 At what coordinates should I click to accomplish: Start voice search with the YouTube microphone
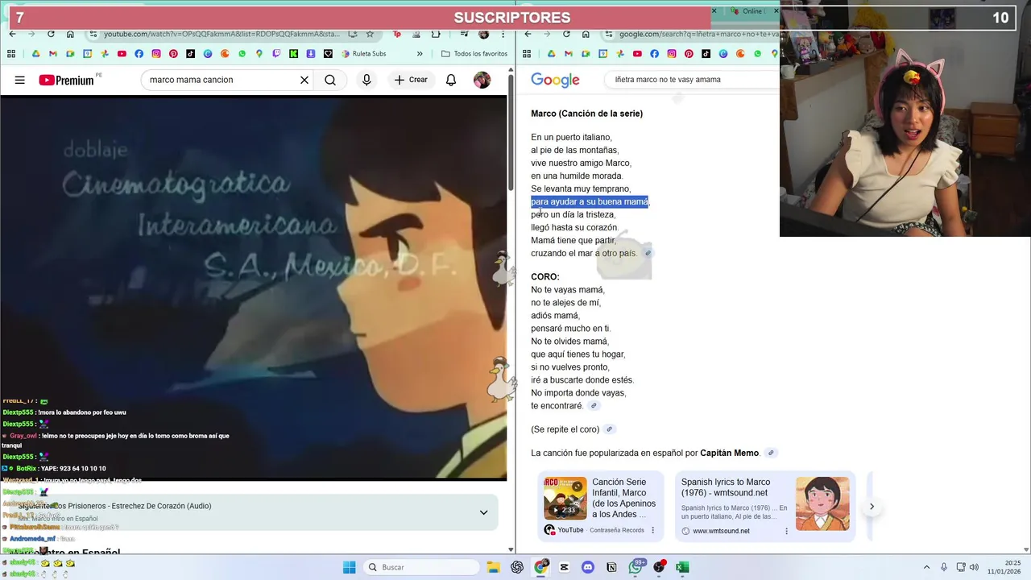point(366,80)
